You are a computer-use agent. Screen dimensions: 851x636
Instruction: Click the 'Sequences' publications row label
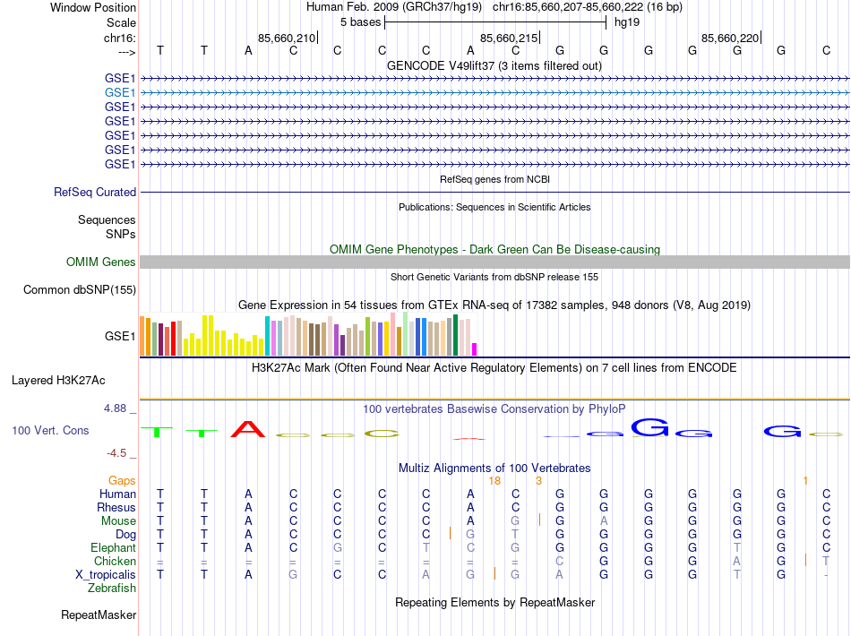pyautogui.click(x=107, y=219)
